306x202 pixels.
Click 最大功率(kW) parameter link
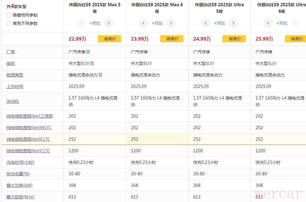19,185
